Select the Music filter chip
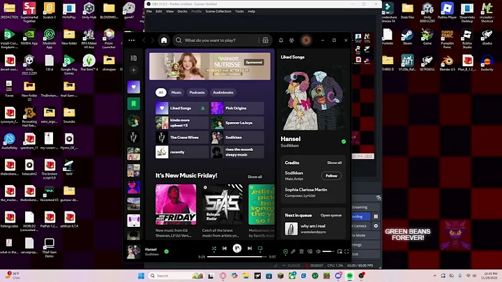This screenshot has height=282, width=502. tap(176, 92)
